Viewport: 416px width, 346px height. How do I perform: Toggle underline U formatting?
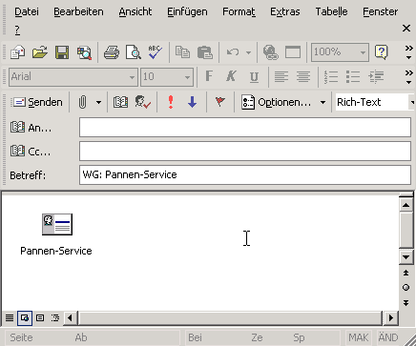(x=254, y=76)
